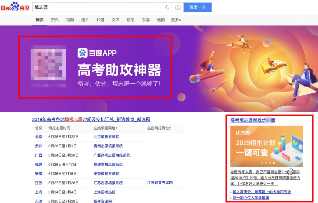The image size is (318, 203).
Task: Click the 在线填报网址2 column header
Action: [x=159, y=128]
